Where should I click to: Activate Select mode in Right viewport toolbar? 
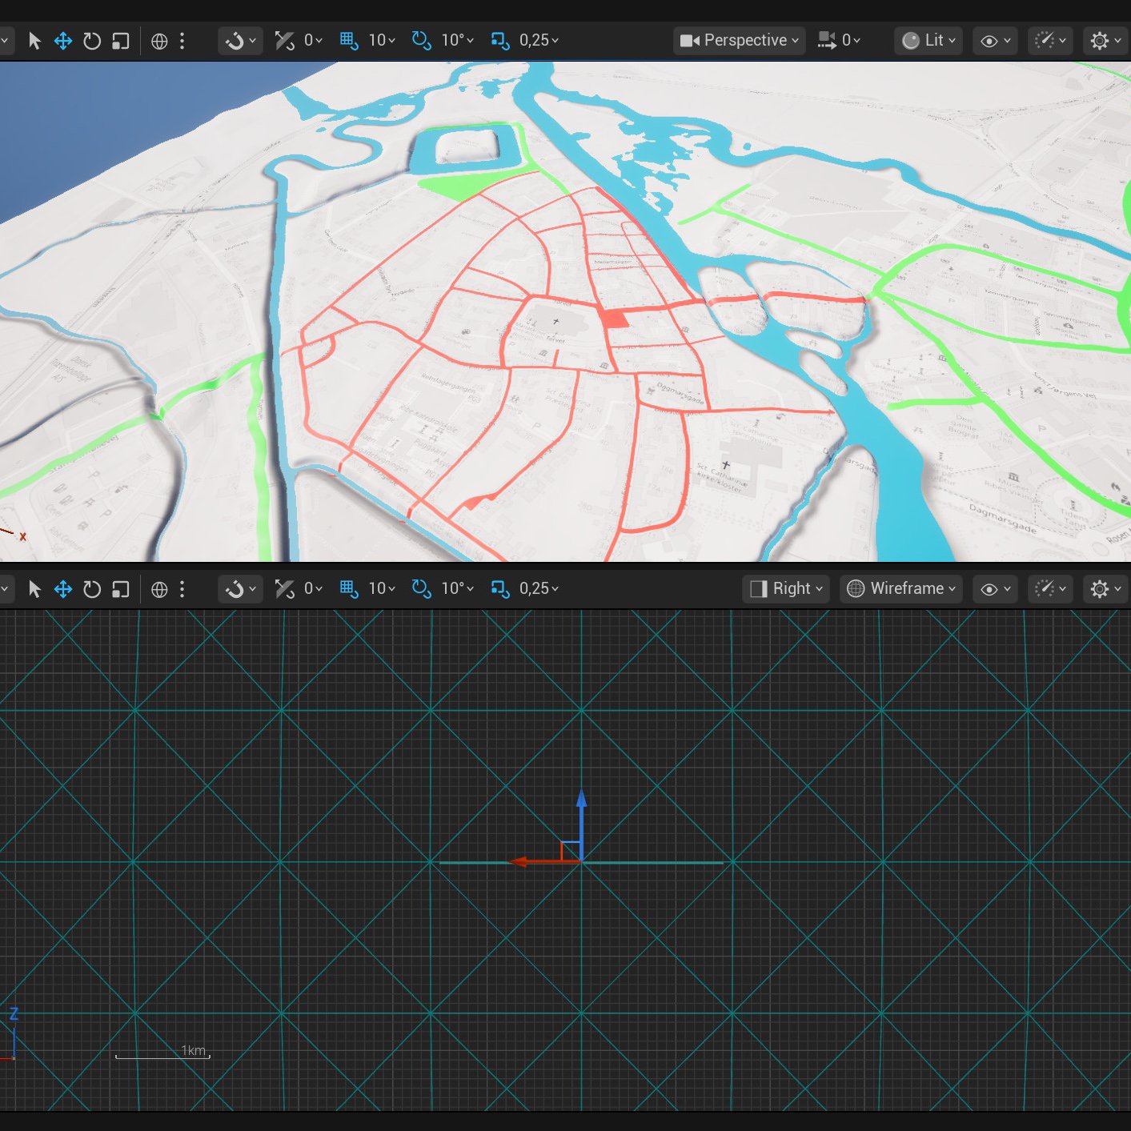coord(34,589)
